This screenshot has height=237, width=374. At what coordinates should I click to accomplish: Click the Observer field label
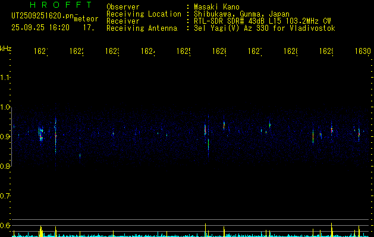123,7
